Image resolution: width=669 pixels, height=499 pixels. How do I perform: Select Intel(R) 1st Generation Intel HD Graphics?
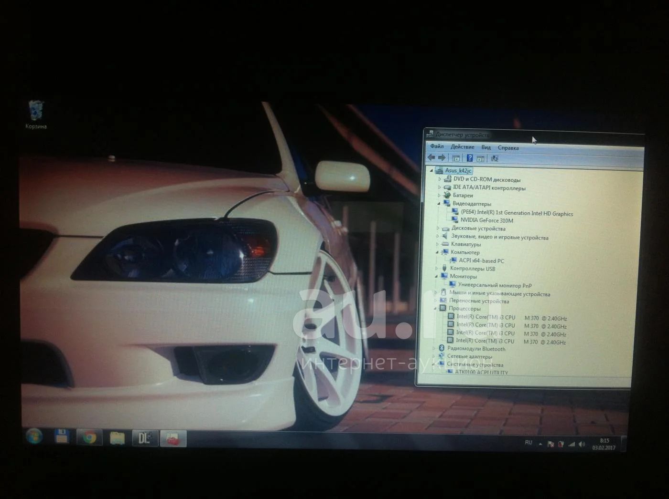coord(517,213)
